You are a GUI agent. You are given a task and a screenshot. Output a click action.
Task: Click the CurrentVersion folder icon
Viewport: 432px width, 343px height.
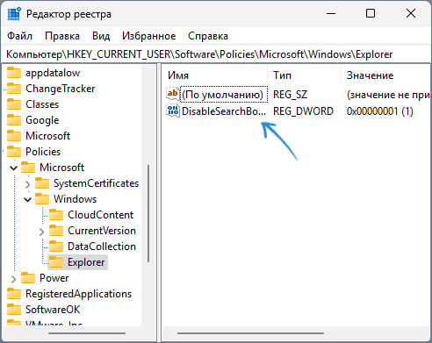[56, 231]
